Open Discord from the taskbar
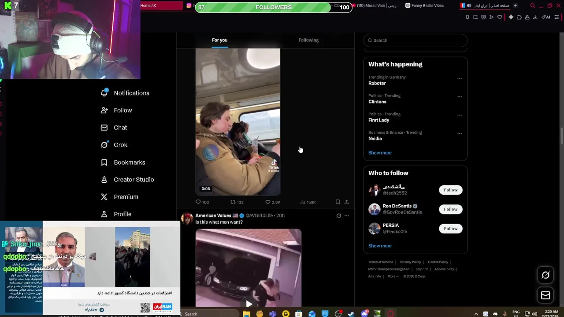Viewport: 564px width, 317px height. (364, 314)
